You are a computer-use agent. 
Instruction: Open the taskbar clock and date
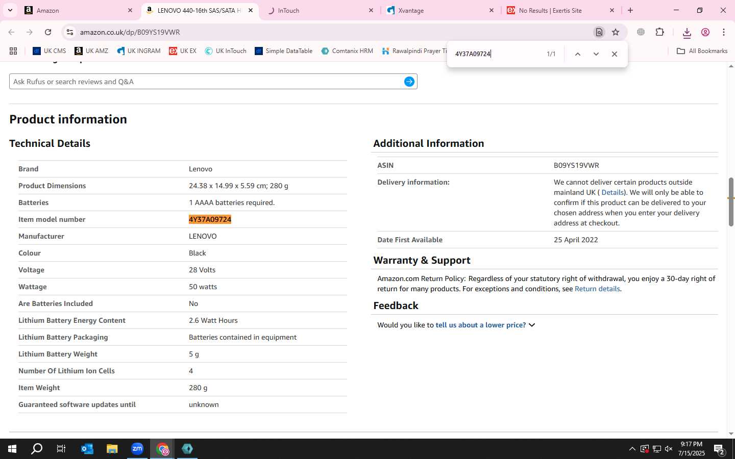coord(692,449)
